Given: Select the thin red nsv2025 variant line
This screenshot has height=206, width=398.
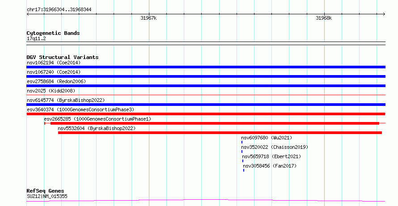Looking at the screenshot, I should tap(206, 95).
